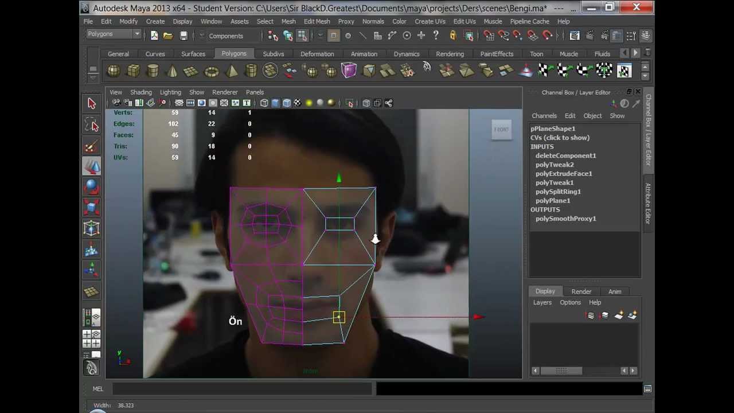Create a polygon cone from shelf

[x=172, y=71]
